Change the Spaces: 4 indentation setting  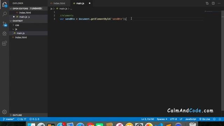[x=162, y=119]
